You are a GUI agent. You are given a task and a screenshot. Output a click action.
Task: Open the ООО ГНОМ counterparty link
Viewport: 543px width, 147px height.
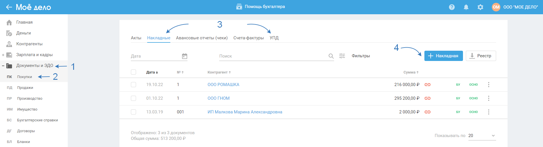tap(219, 98)
